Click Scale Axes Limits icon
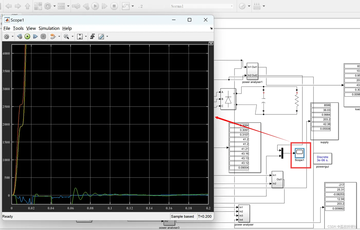The height and width of the screenshot is (230, 360). click(x=80, y=37)
